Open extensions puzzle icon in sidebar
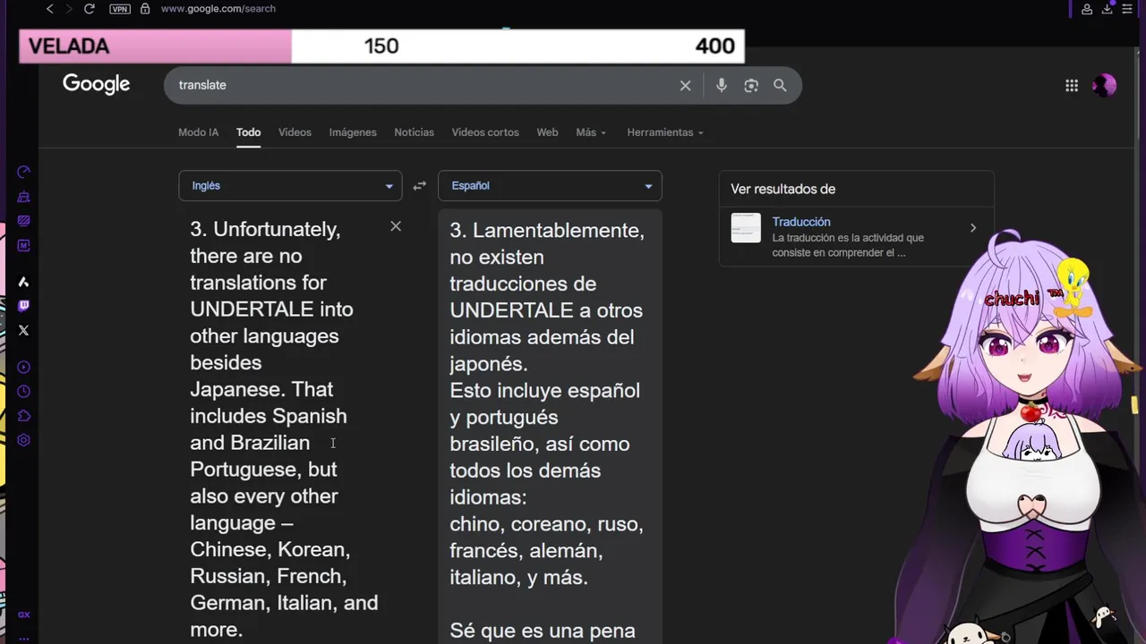Screen dimensions: 1146x644 (x=24, y=416)
